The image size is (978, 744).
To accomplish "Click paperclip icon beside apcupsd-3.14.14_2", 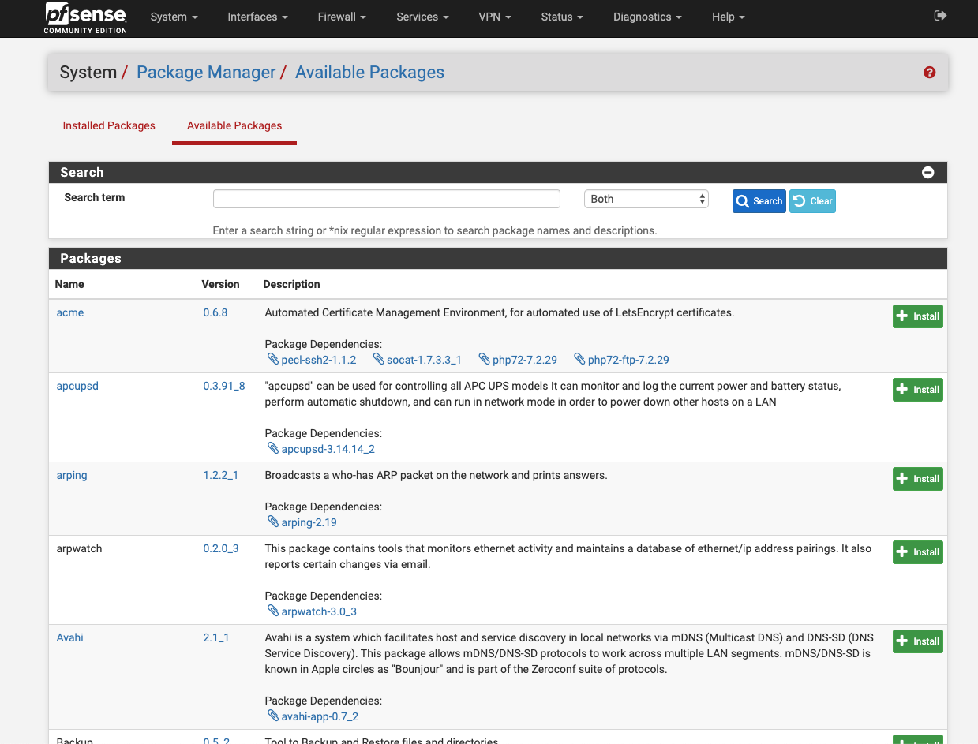I will coord(274,449).
